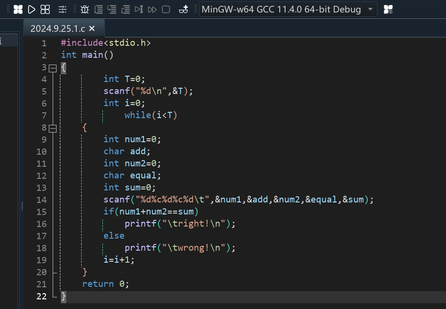This screenshot has width=446, height=309.
Task: Click the dropdown arrow of compiler set selector
Action: (x=370, y=9)
